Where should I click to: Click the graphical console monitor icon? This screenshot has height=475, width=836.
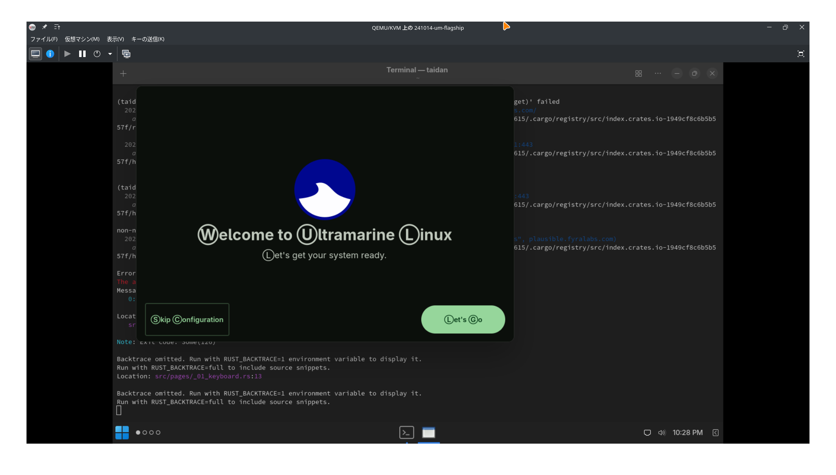click(x=35, y=54)
